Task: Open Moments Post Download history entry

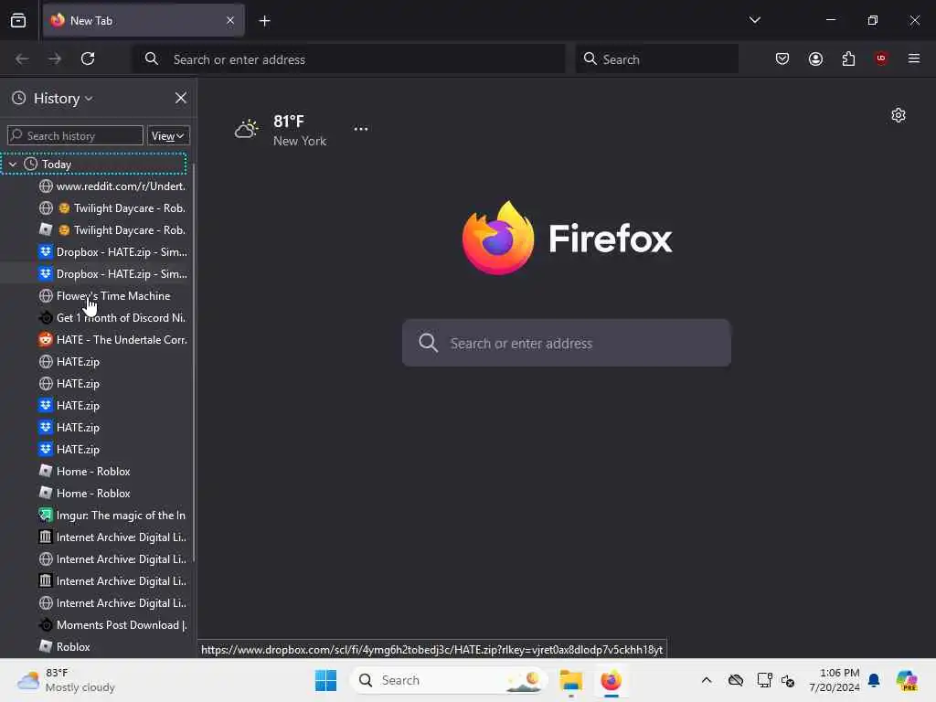Action: tap(112, 625)
